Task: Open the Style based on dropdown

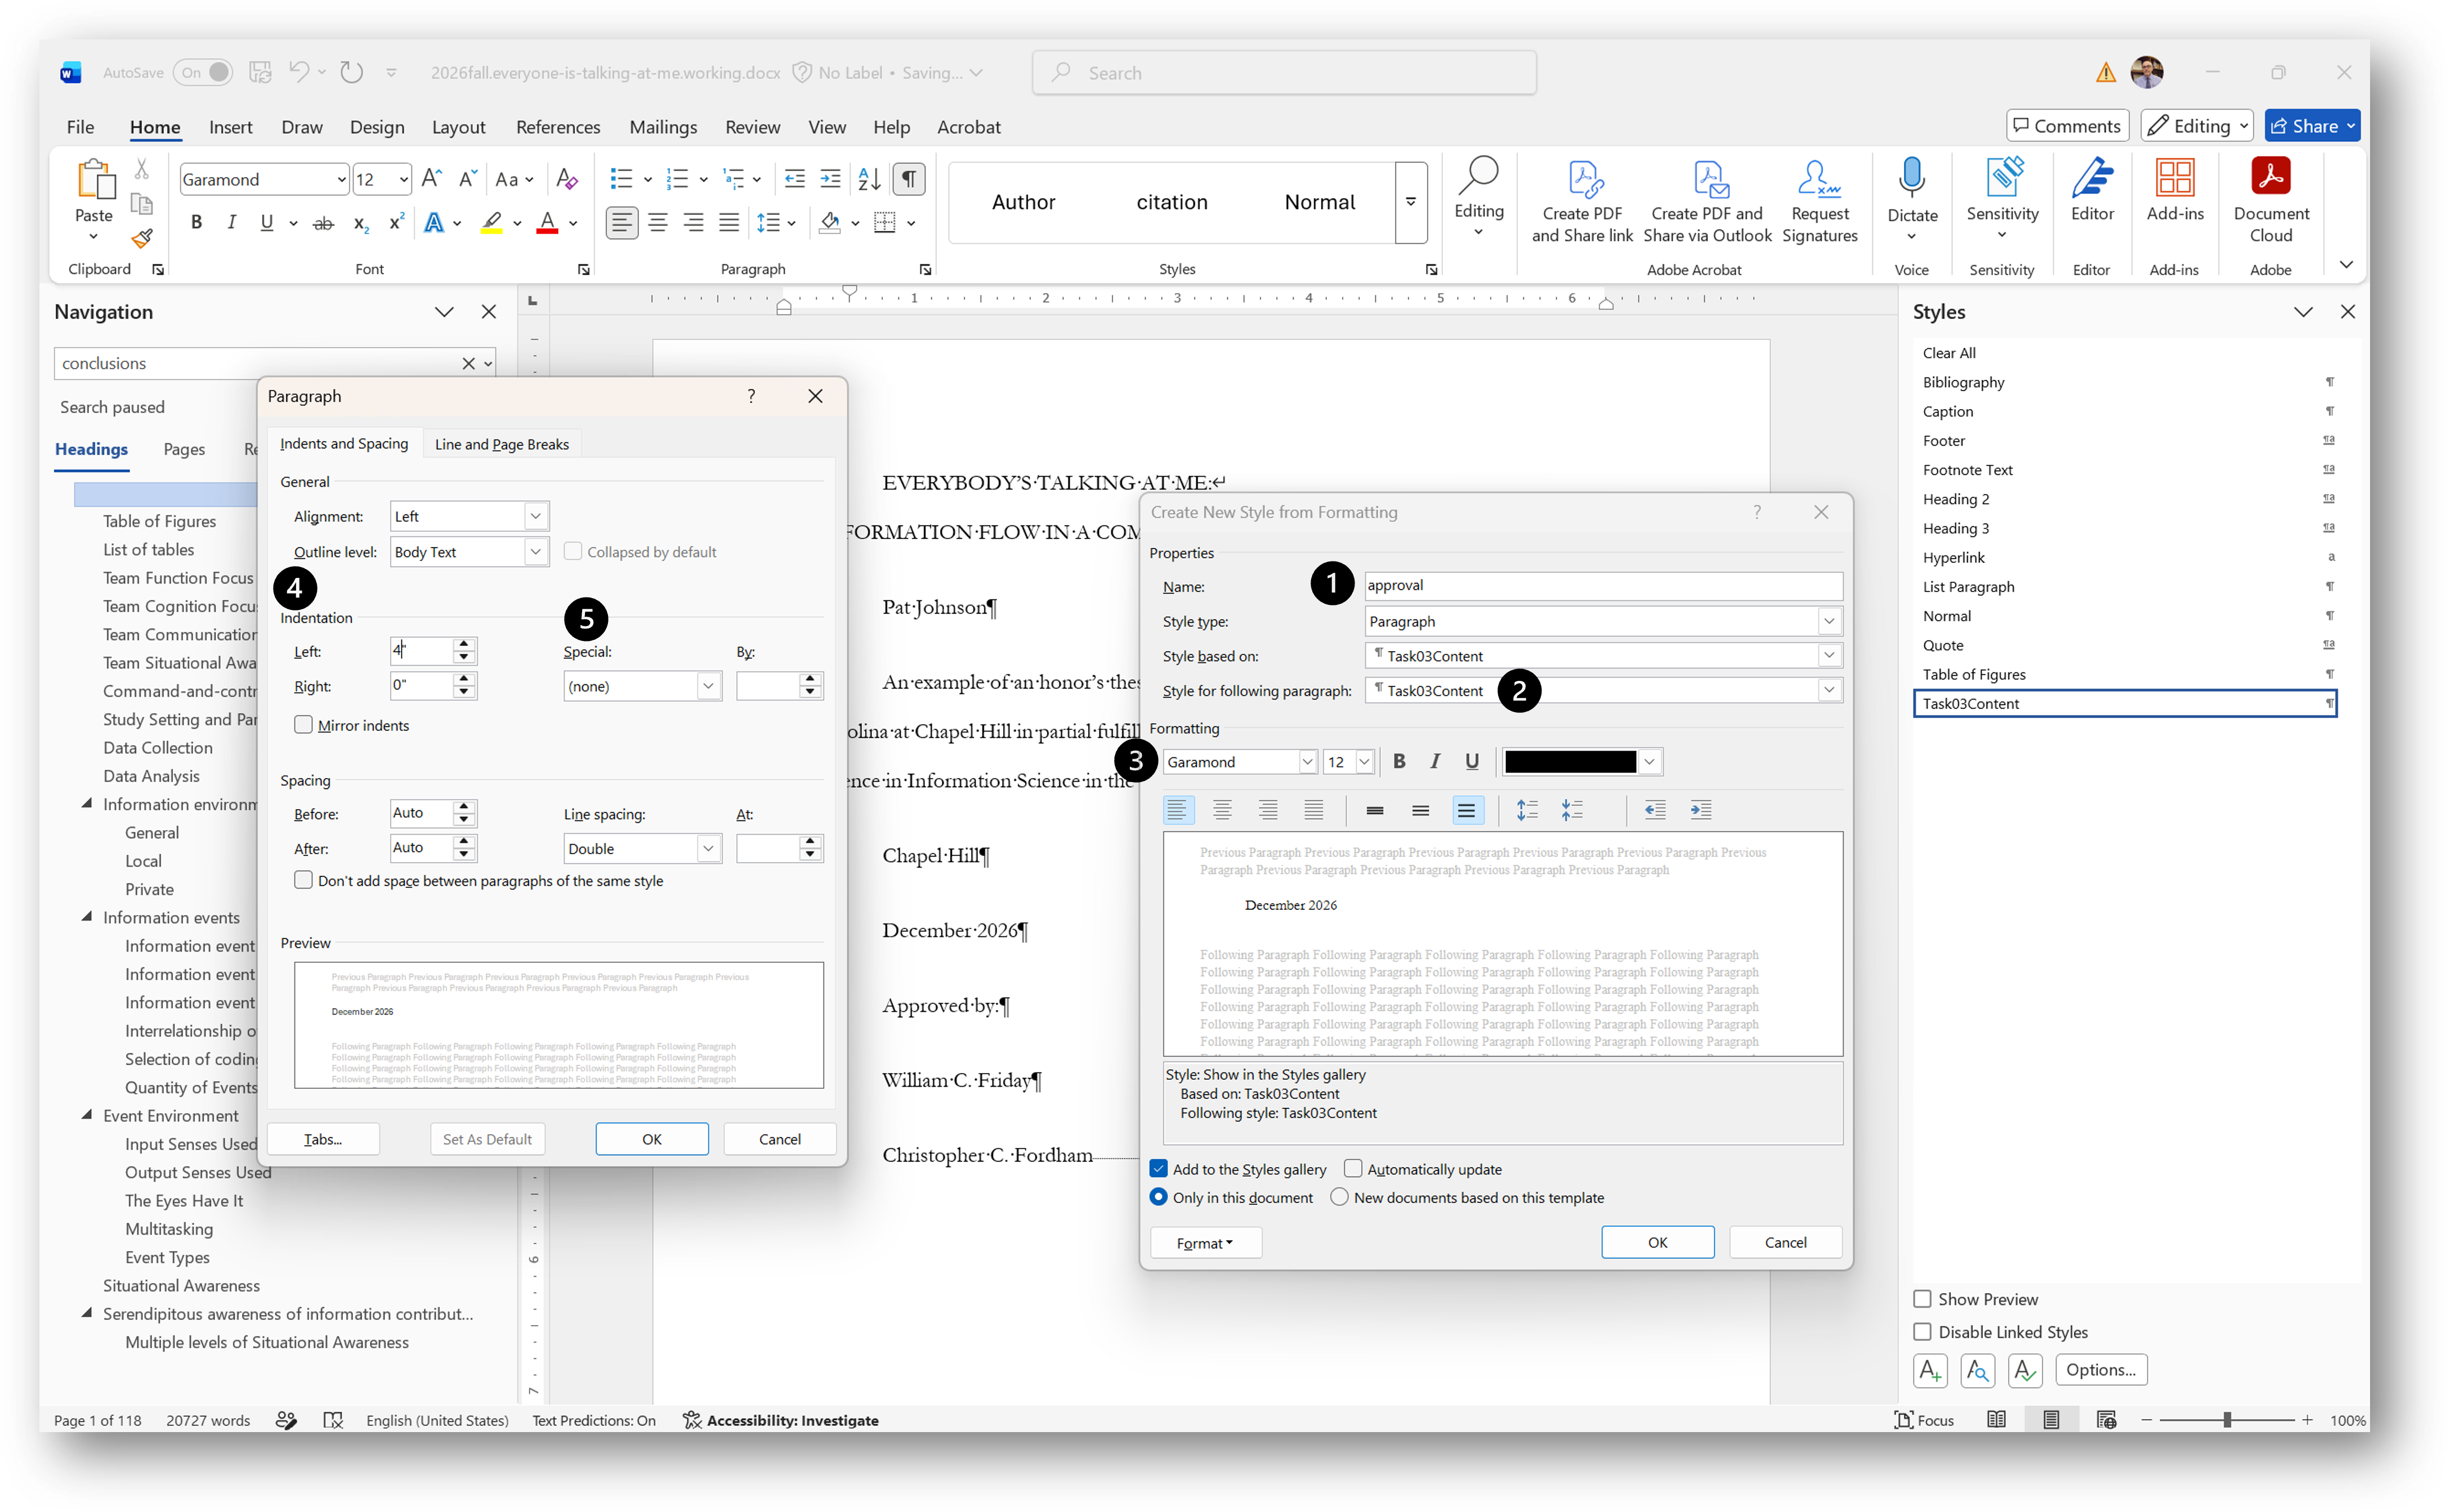Action: pyautogui.click(x=1828, y=656)
